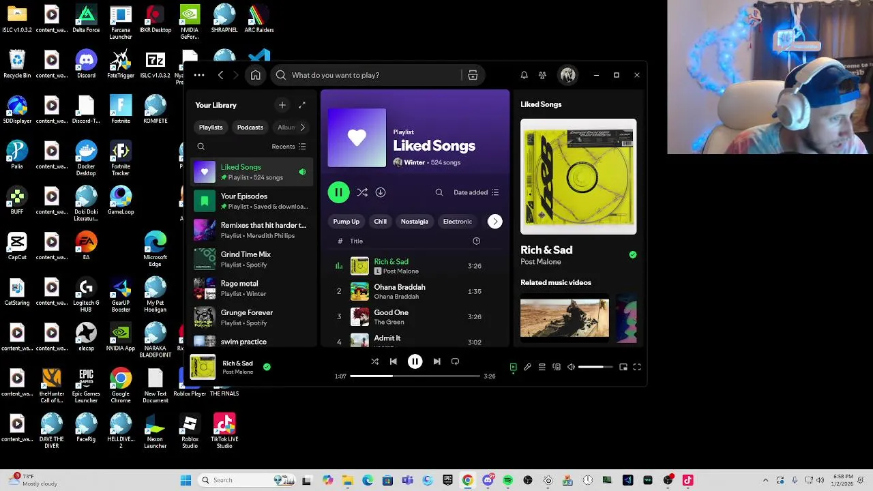Show hidden system tray icons chevron
This screenshot has width=873, height=491.
(765, 480)
